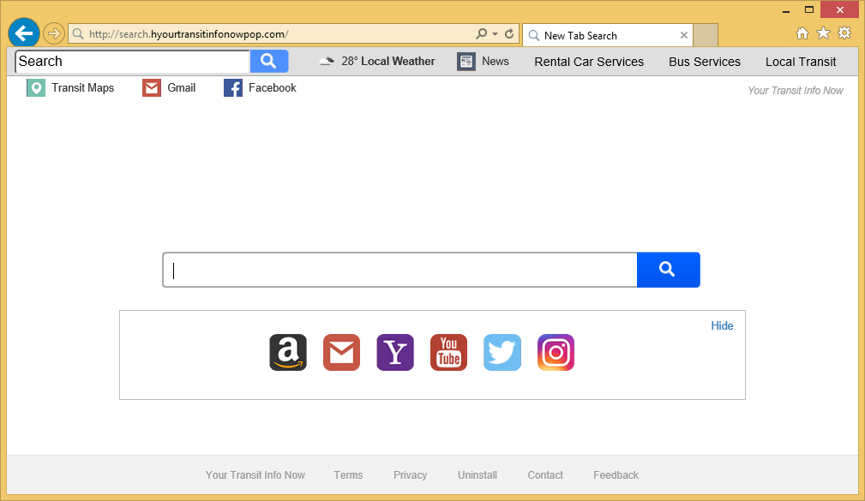Screen dimensions: 865x501
Task: Focus the main center search box
Action: pos(400,270)
